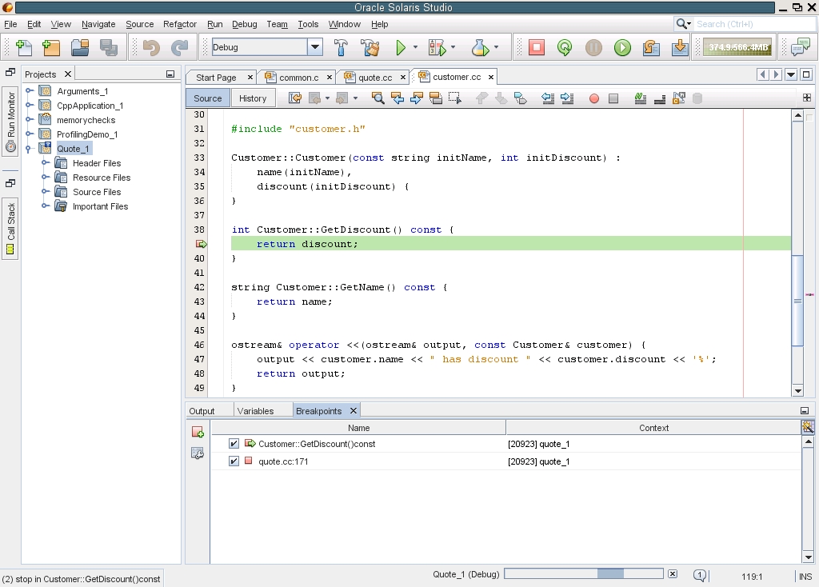Minimize the Projects panel
Viewport: 819px width, 587px height.
coord(170,74)
